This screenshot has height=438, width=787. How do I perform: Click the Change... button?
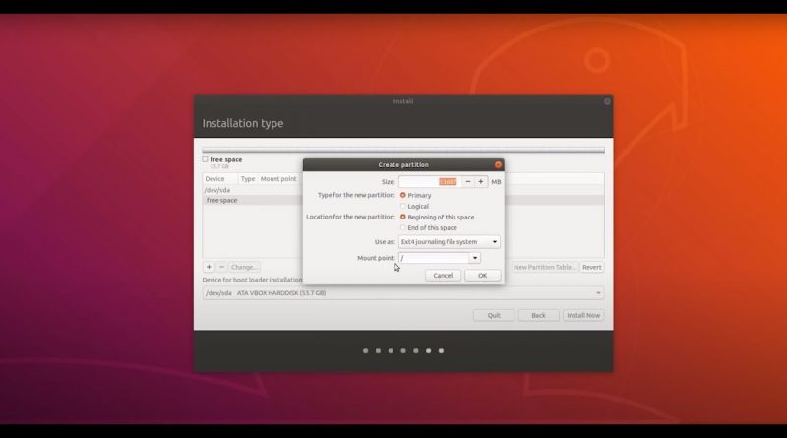click(x=244, y=267)
